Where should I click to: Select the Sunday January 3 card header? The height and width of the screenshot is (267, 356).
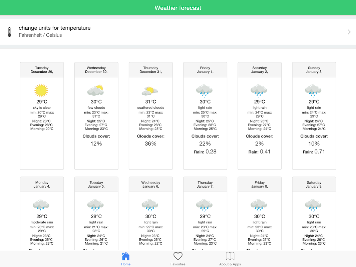[x=314, y=70]
